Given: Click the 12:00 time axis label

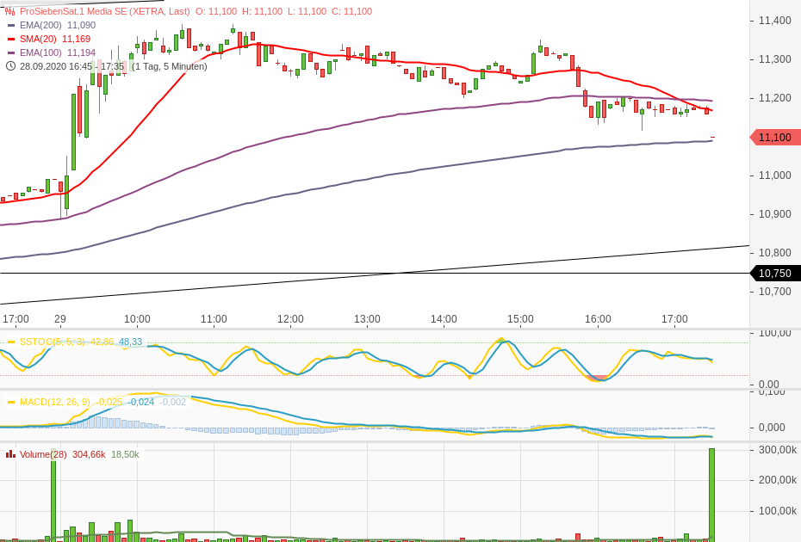Looking at the screenshot, I should (x=290, y=319).
